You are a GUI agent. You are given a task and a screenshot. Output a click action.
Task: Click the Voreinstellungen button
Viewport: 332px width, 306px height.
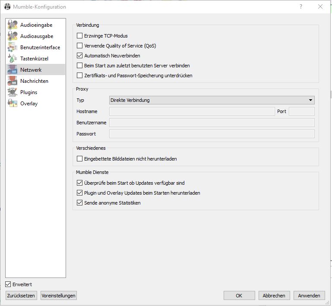click(58, 296)
